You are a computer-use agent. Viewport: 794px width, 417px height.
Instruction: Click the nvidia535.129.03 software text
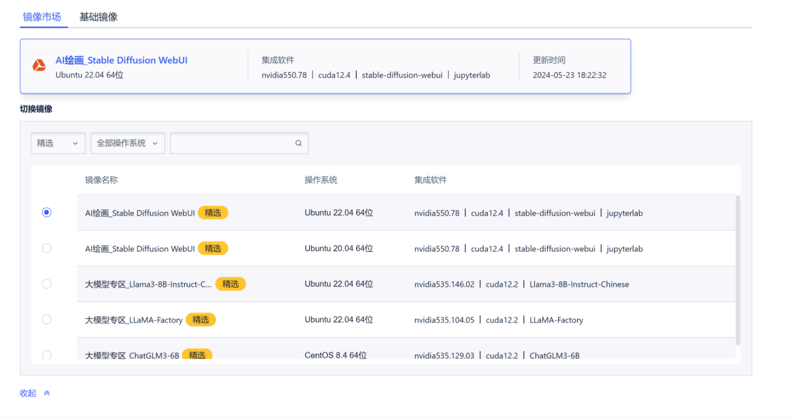click(x=444, y=355)
